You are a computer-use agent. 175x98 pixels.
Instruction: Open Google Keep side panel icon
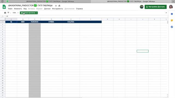tap(172, 20)
